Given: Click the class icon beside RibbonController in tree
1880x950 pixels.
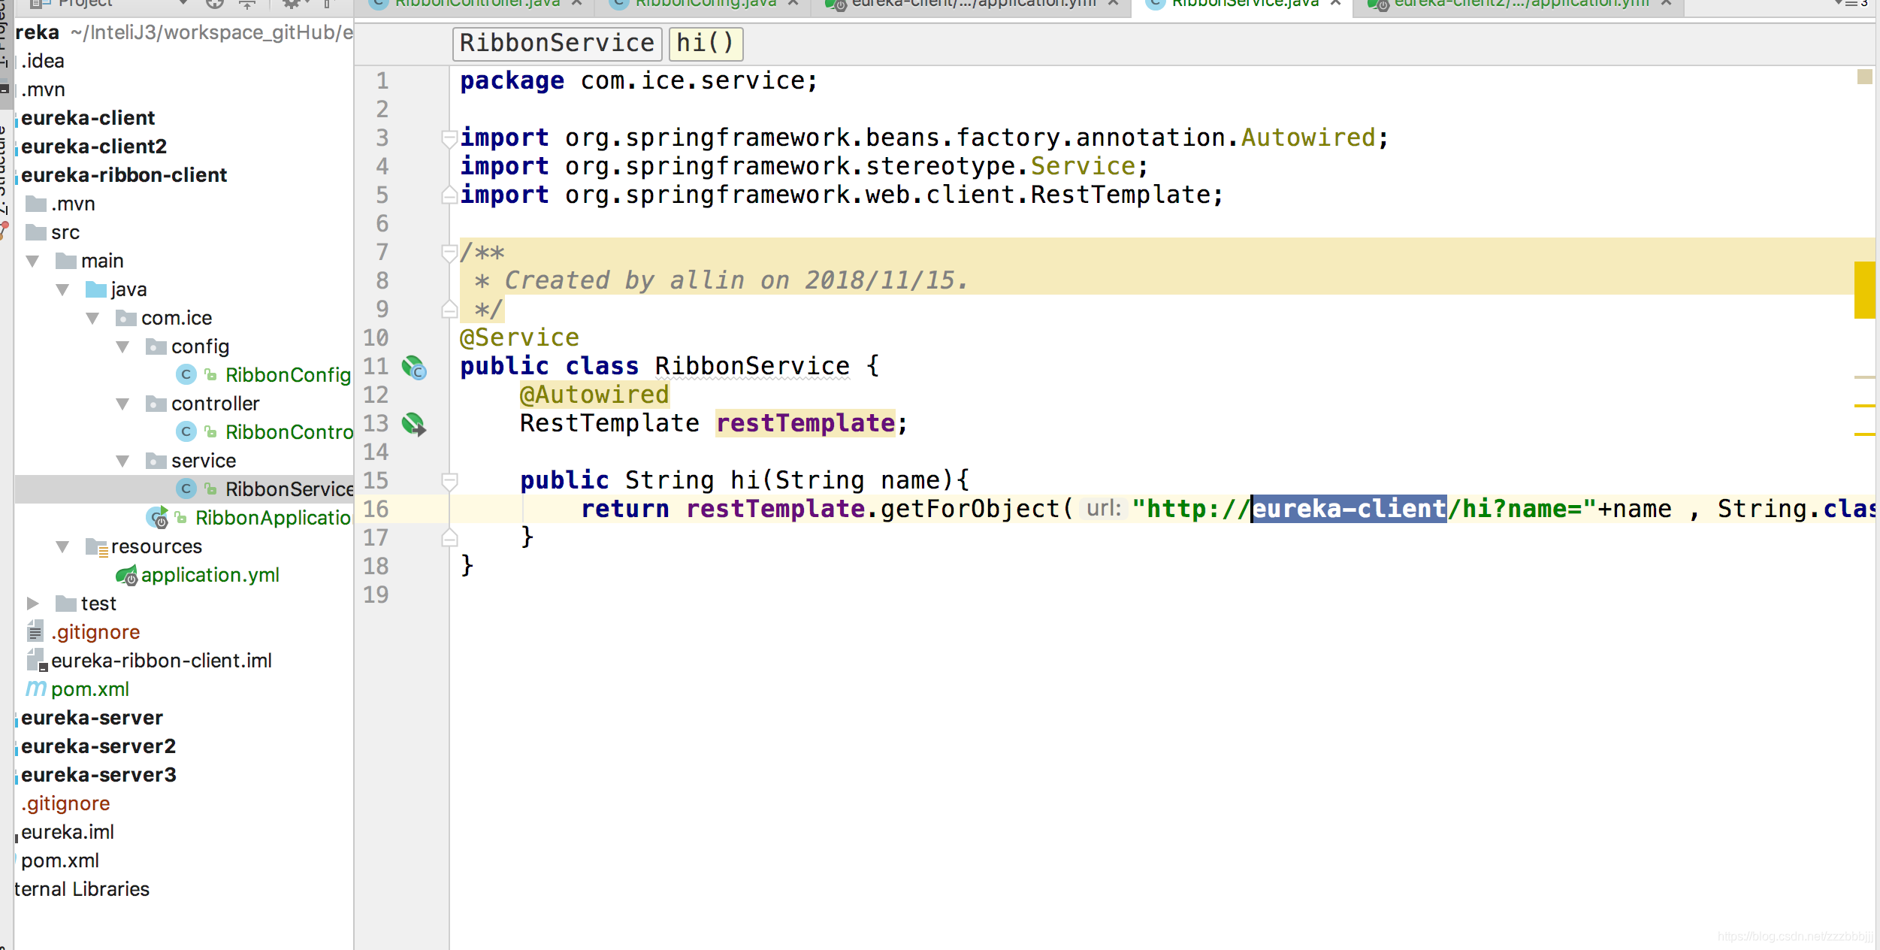Looking at the screenshot, I should (186, 432).
